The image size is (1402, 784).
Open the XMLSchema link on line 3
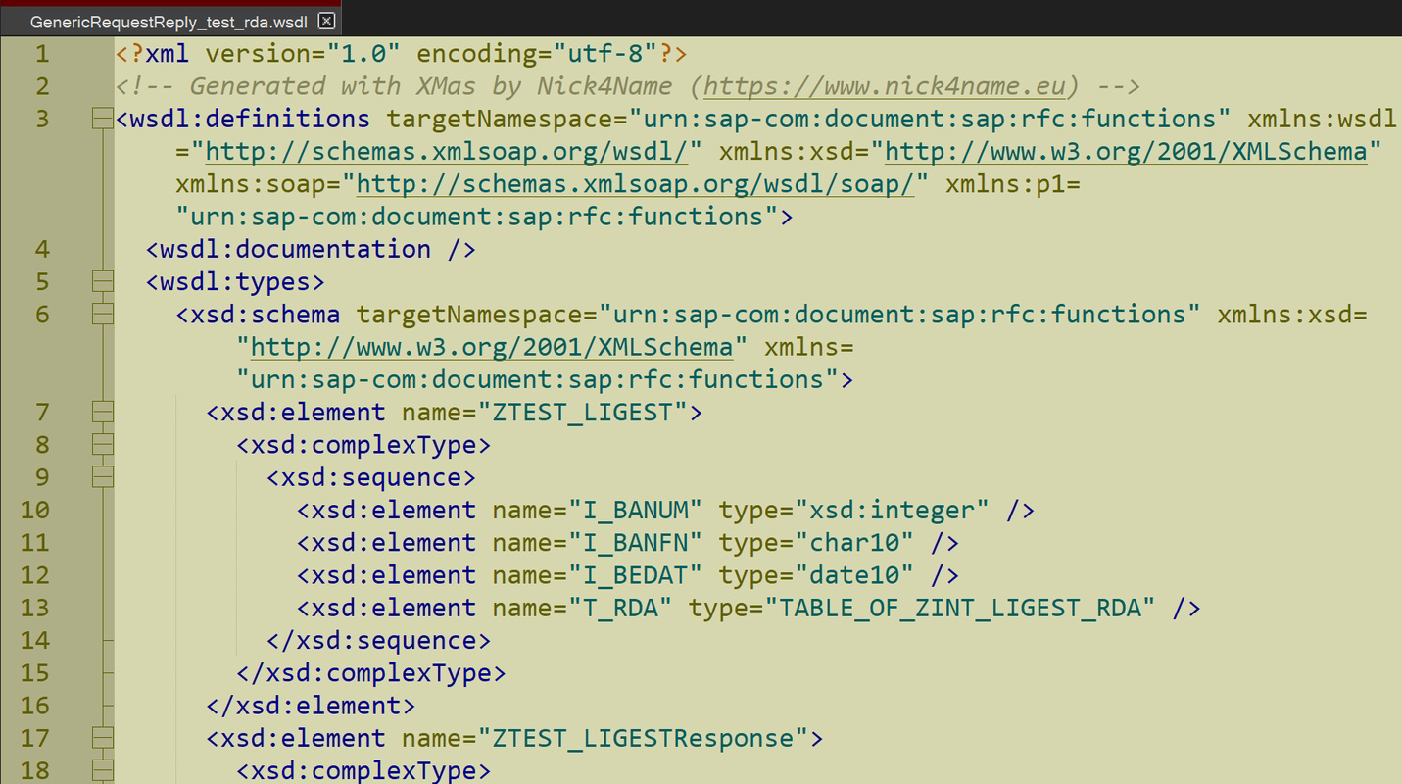click(1126, 151)
